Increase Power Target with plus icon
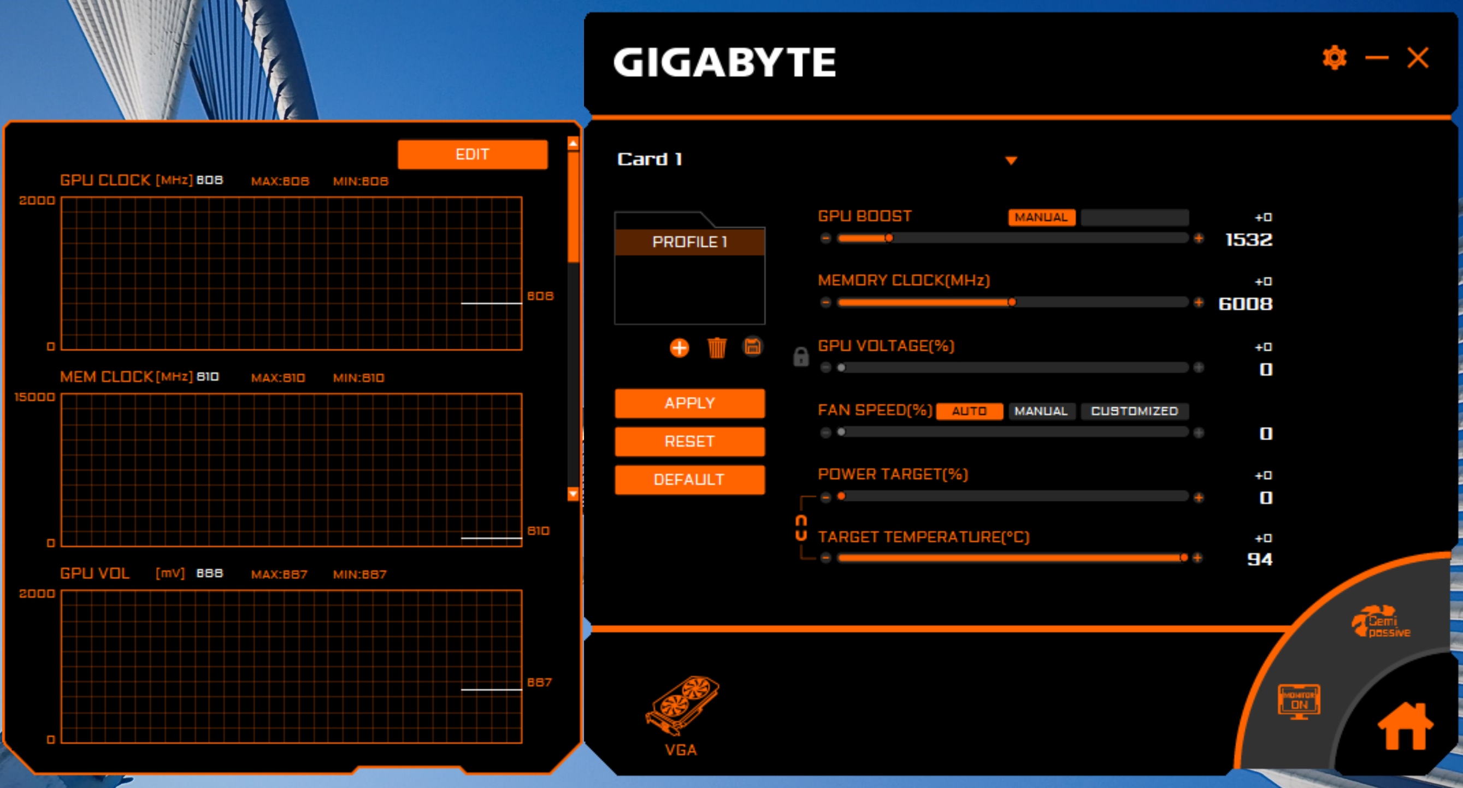This screenshot has width=1463, height=788. tap(1199, 497)
